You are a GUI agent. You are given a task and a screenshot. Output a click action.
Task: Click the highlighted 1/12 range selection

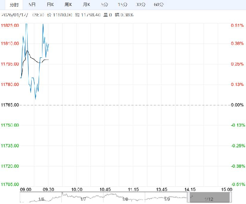pyautogui.click(x=208, y=199)
